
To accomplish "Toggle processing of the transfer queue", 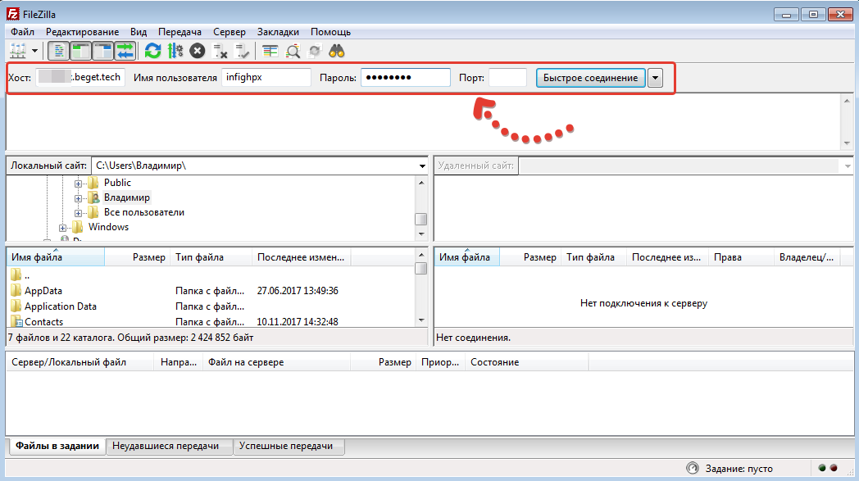I will point(175,51).
